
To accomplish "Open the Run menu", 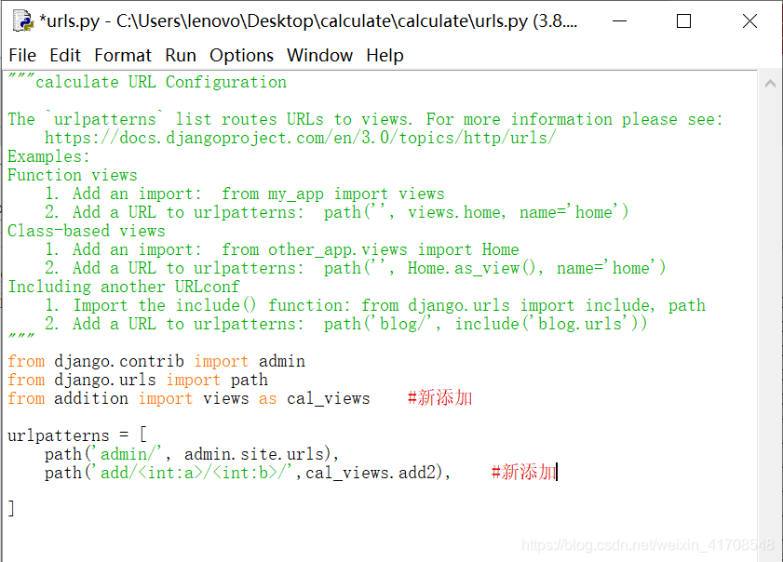I will 181,55.
